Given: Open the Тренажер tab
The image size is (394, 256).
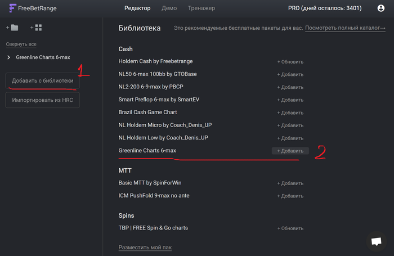Looking at the screenshot, I should click(x=203, y=8).
